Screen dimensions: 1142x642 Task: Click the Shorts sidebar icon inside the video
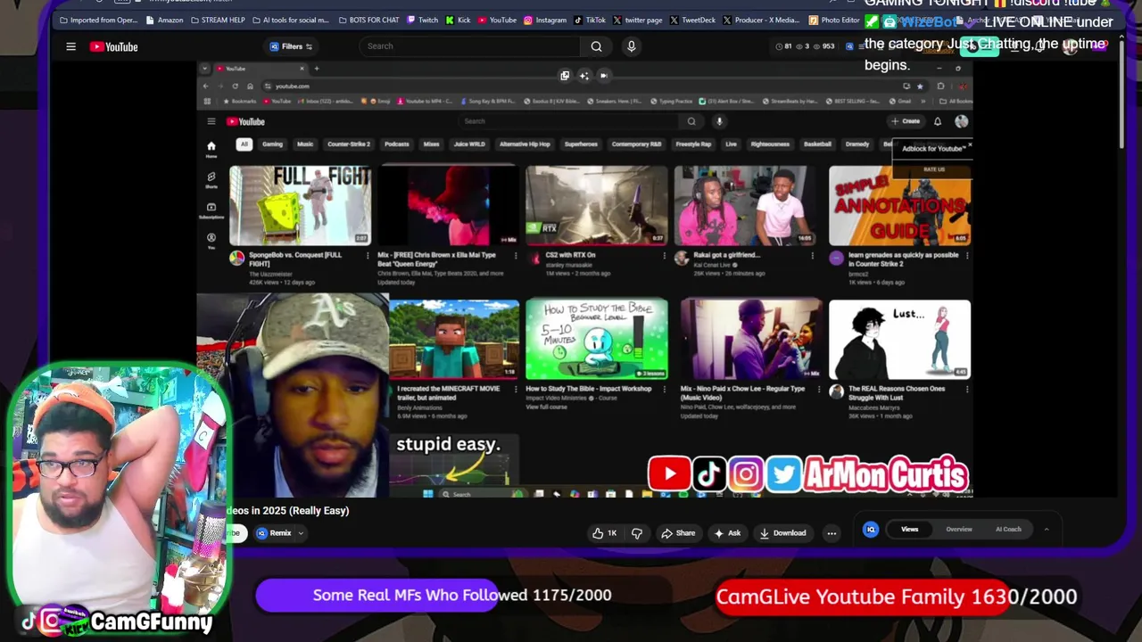coord(211,179)
